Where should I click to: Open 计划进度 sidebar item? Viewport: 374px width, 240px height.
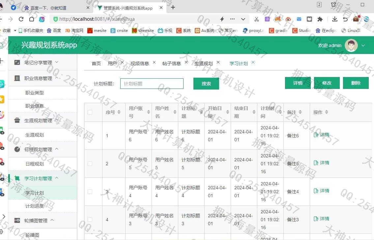tap(35, 206)
